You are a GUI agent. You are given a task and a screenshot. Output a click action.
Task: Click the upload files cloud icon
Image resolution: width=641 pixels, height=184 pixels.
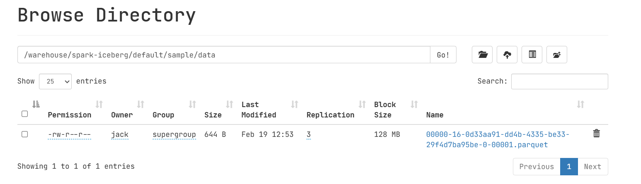click(x=507, y=55)
